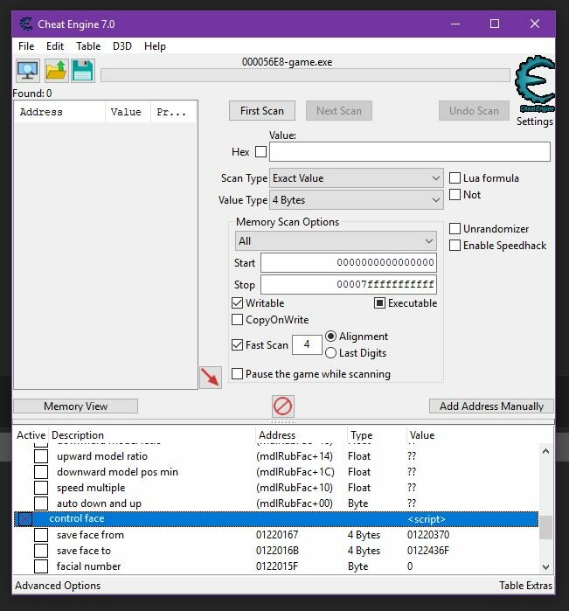Open Table Extras
The image size is (569, 611).
(526, 586)
